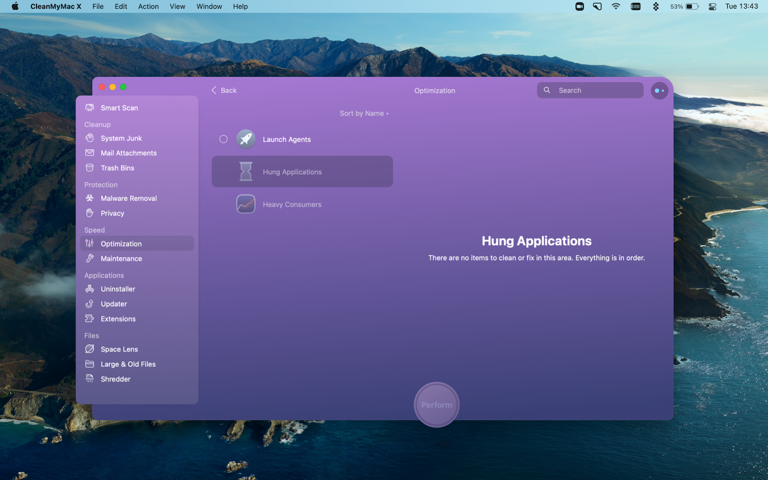Select the Launch Agents label
Image resolution: width=768 pixels, height=480 pixels.
(287, 139)
